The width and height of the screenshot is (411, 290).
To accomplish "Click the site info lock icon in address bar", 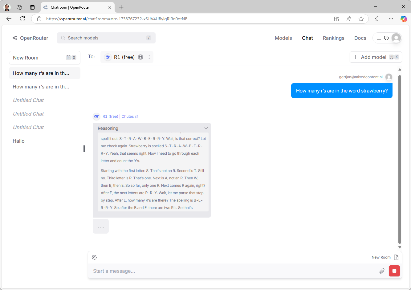I will click(x=39, y=19).
